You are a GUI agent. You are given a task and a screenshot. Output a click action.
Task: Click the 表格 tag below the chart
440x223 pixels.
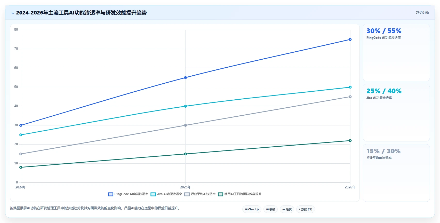[270, 209]
